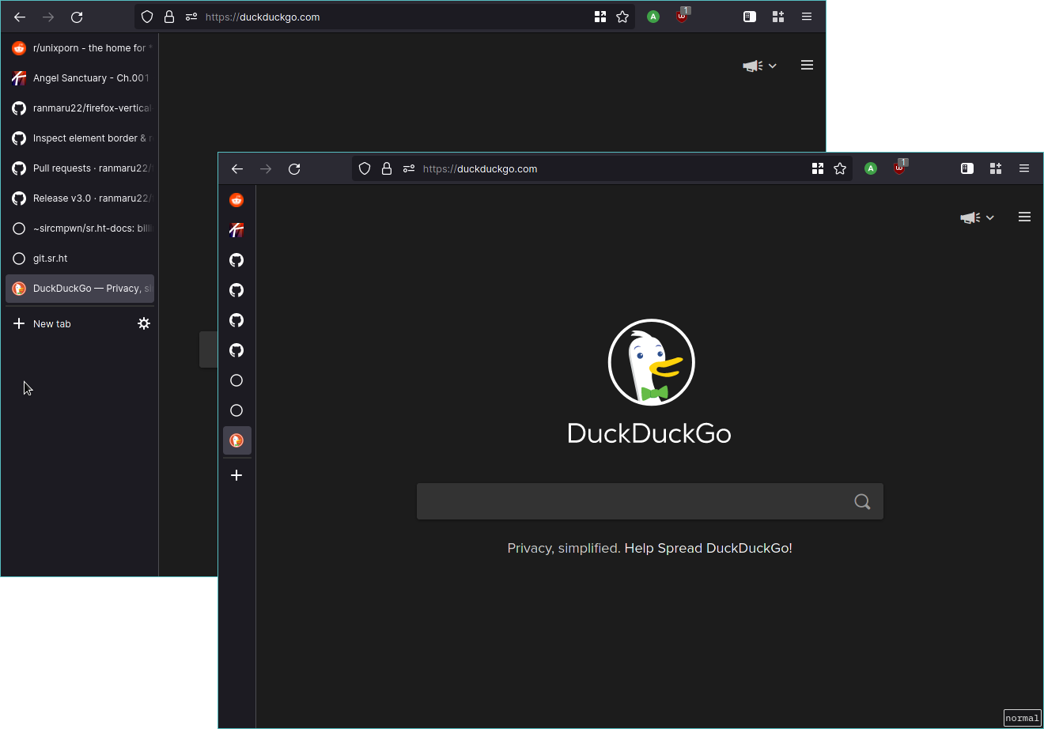This screenshot has height=729, width=1044.
Task: Click Help Spread DuckDuckGo! link
Action: pyautogui.click(x=709, y=548)
